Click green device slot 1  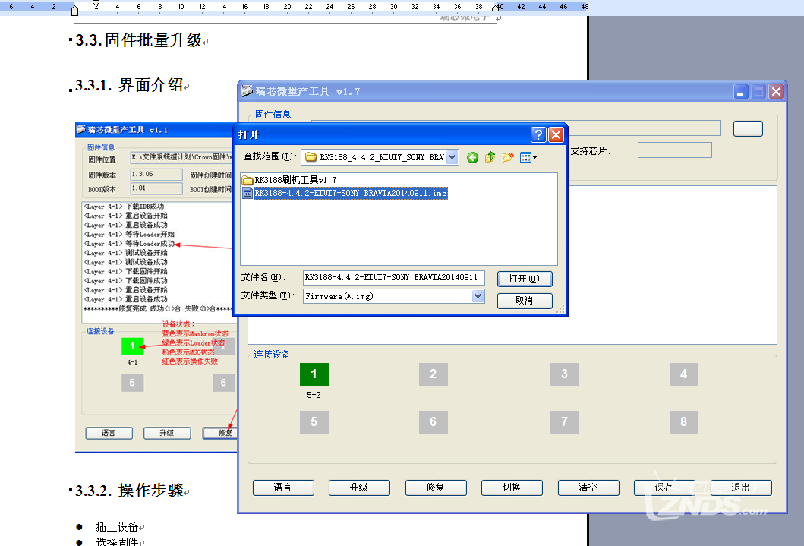tap(314, 374)
